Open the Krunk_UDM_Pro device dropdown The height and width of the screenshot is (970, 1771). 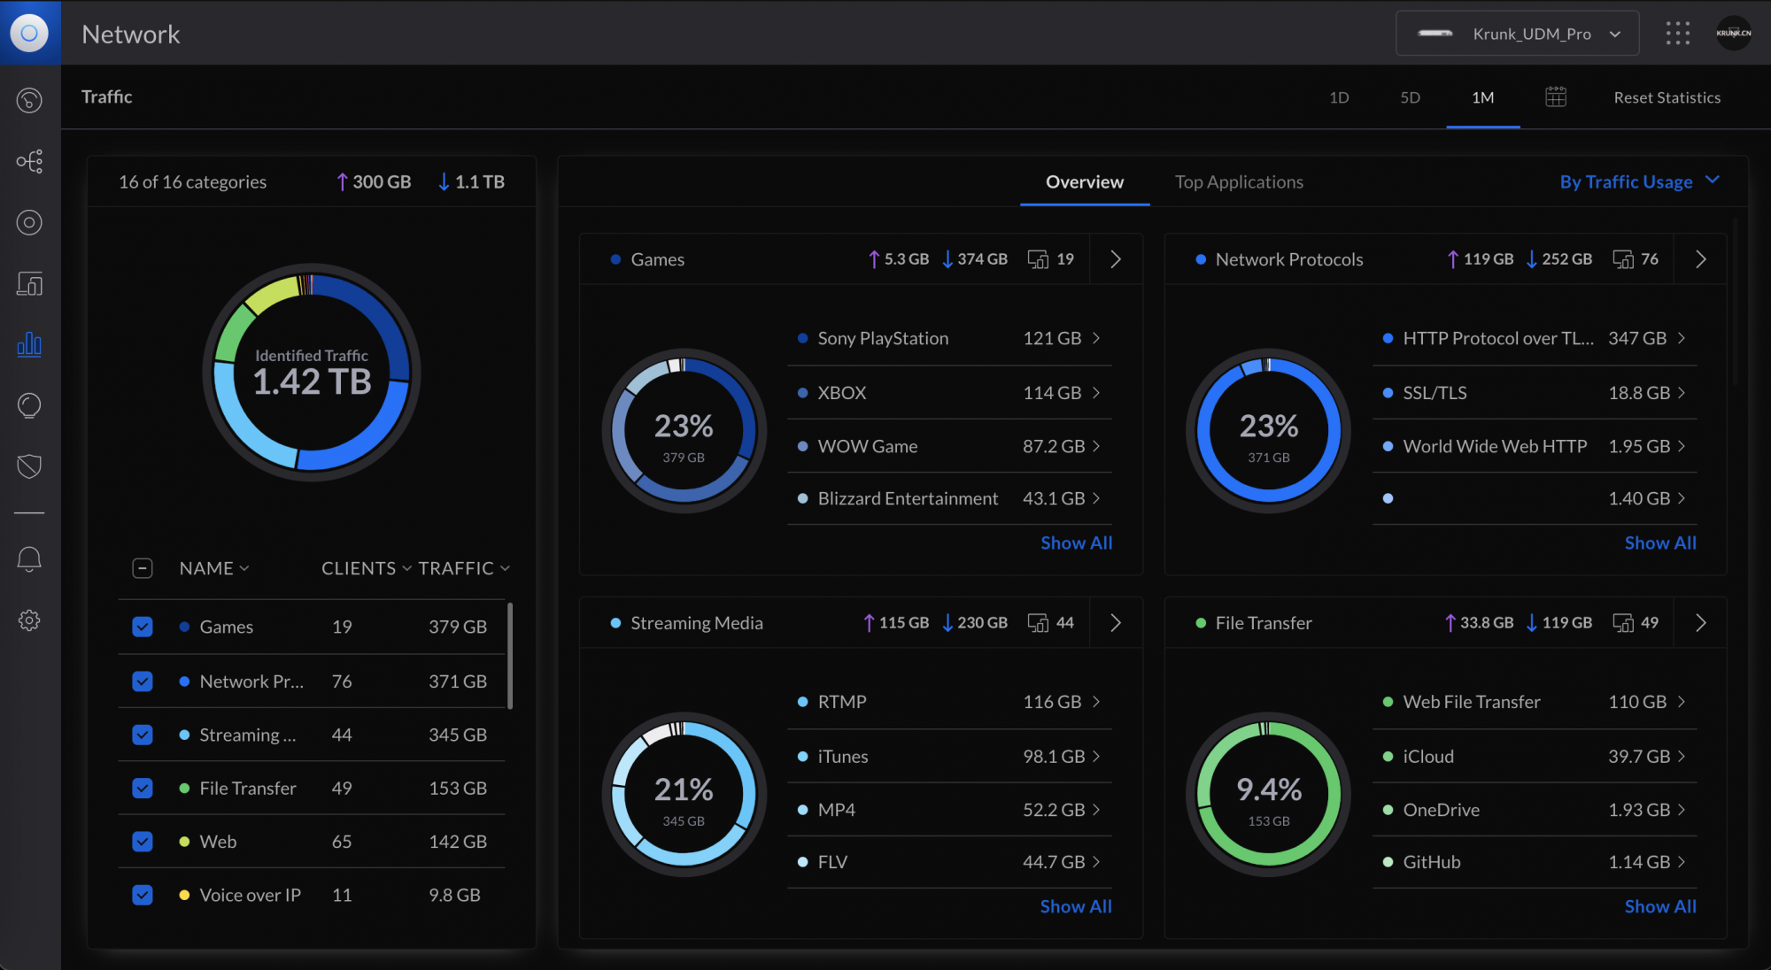[x=1517, y=34]
